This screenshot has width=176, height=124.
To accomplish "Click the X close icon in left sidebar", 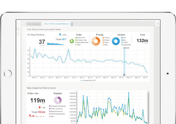I will pos(18,23).
